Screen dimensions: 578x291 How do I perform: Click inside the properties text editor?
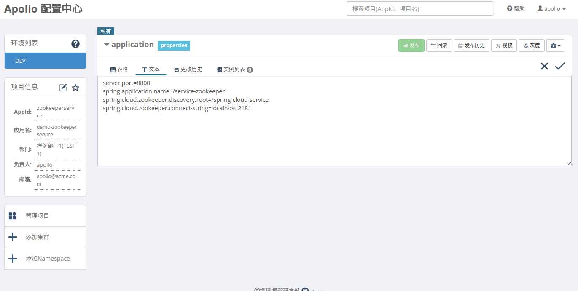point(335,121)
